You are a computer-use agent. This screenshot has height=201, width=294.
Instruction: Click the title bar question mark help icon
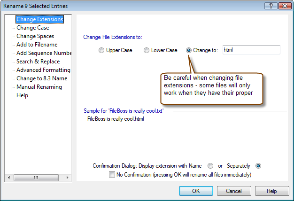tap(271, 6)
